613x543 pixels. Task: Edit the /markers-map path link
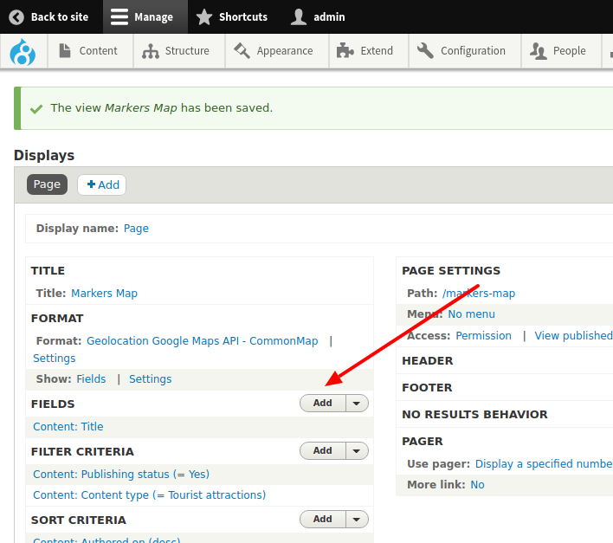(479, 294)
